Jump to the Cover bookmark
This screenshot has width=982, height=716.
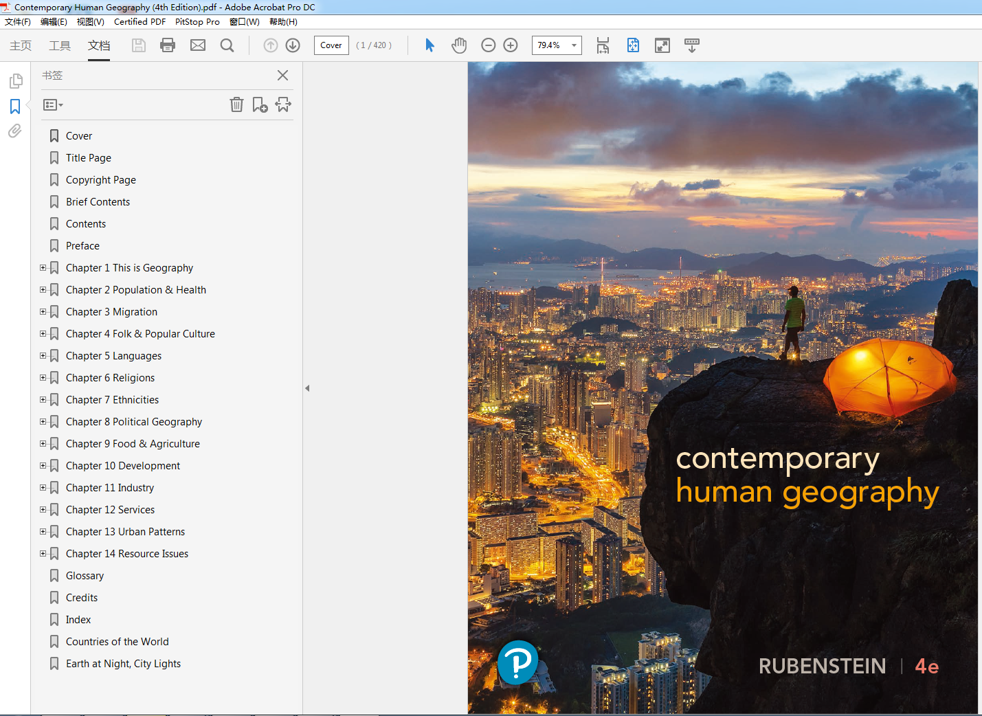[x=79, y=136]
